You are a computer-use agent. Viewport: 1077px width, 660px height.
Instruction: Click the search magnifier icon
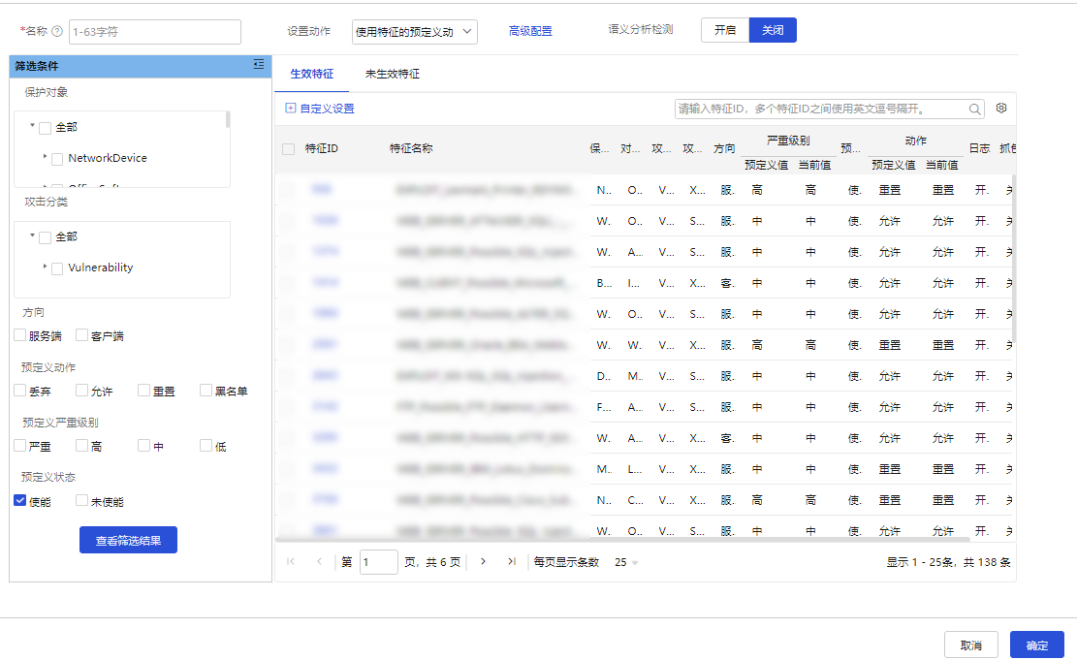click(974, 109)
